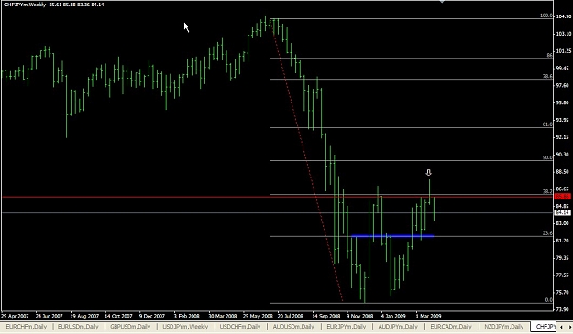Select the red horizontal line at 85.66
The width and height of the screenshot is (573, 334).
point(278,197)
